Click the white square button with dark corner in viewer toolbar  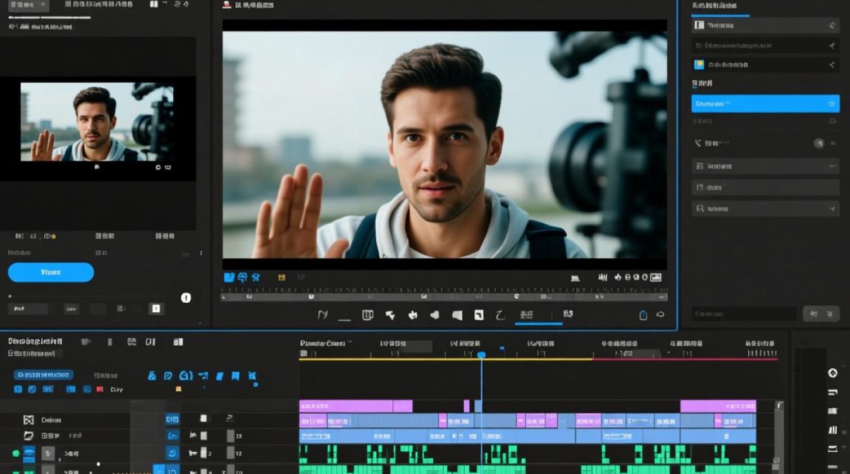[479, 315]
